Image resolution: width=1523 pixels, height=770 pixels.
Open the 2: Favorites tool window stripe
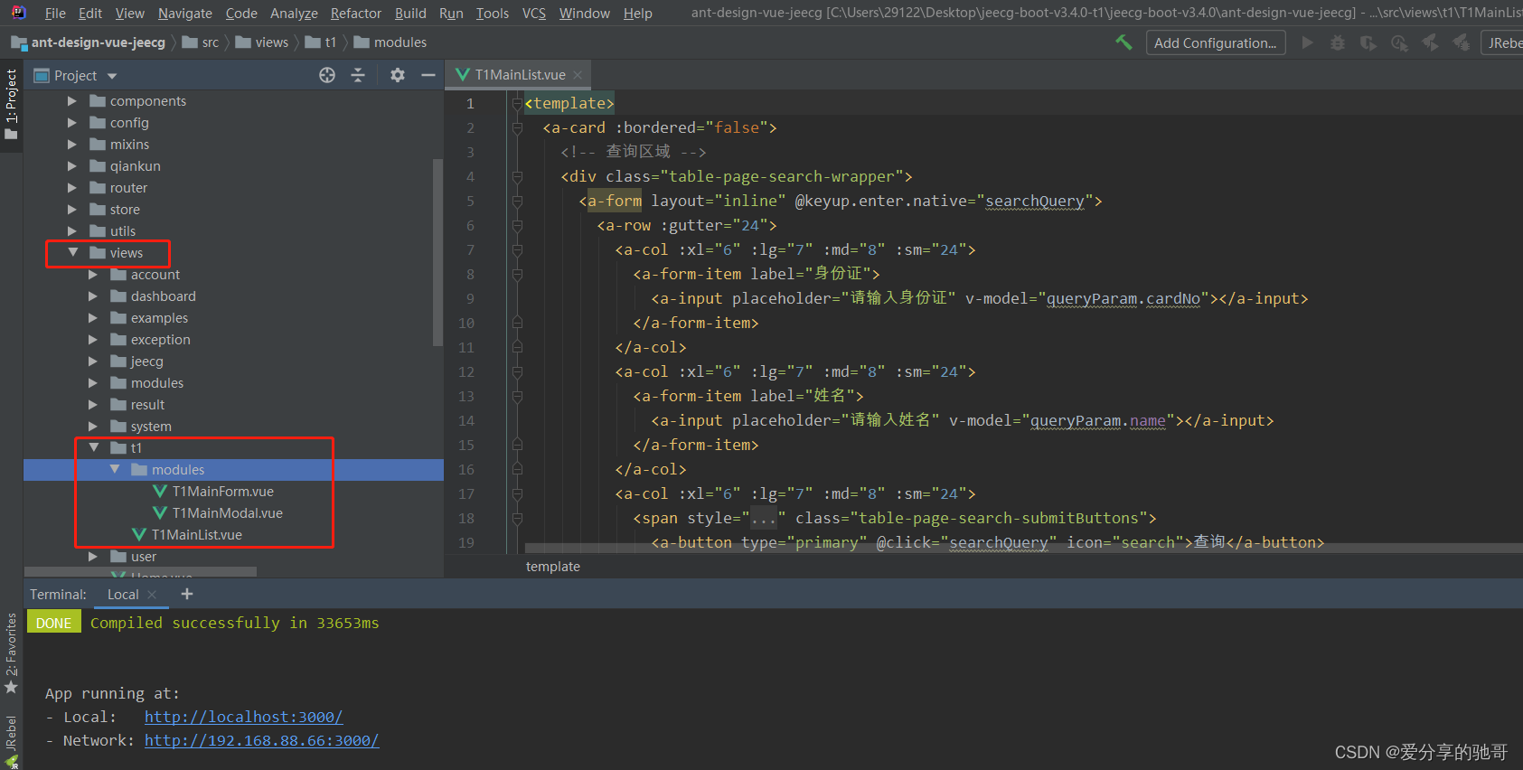point(11,653)
